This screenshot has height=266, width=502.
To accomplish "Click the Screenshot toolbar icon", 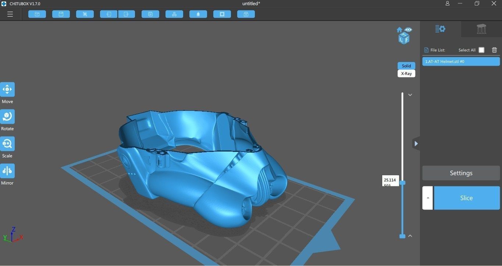I will 85,14.
